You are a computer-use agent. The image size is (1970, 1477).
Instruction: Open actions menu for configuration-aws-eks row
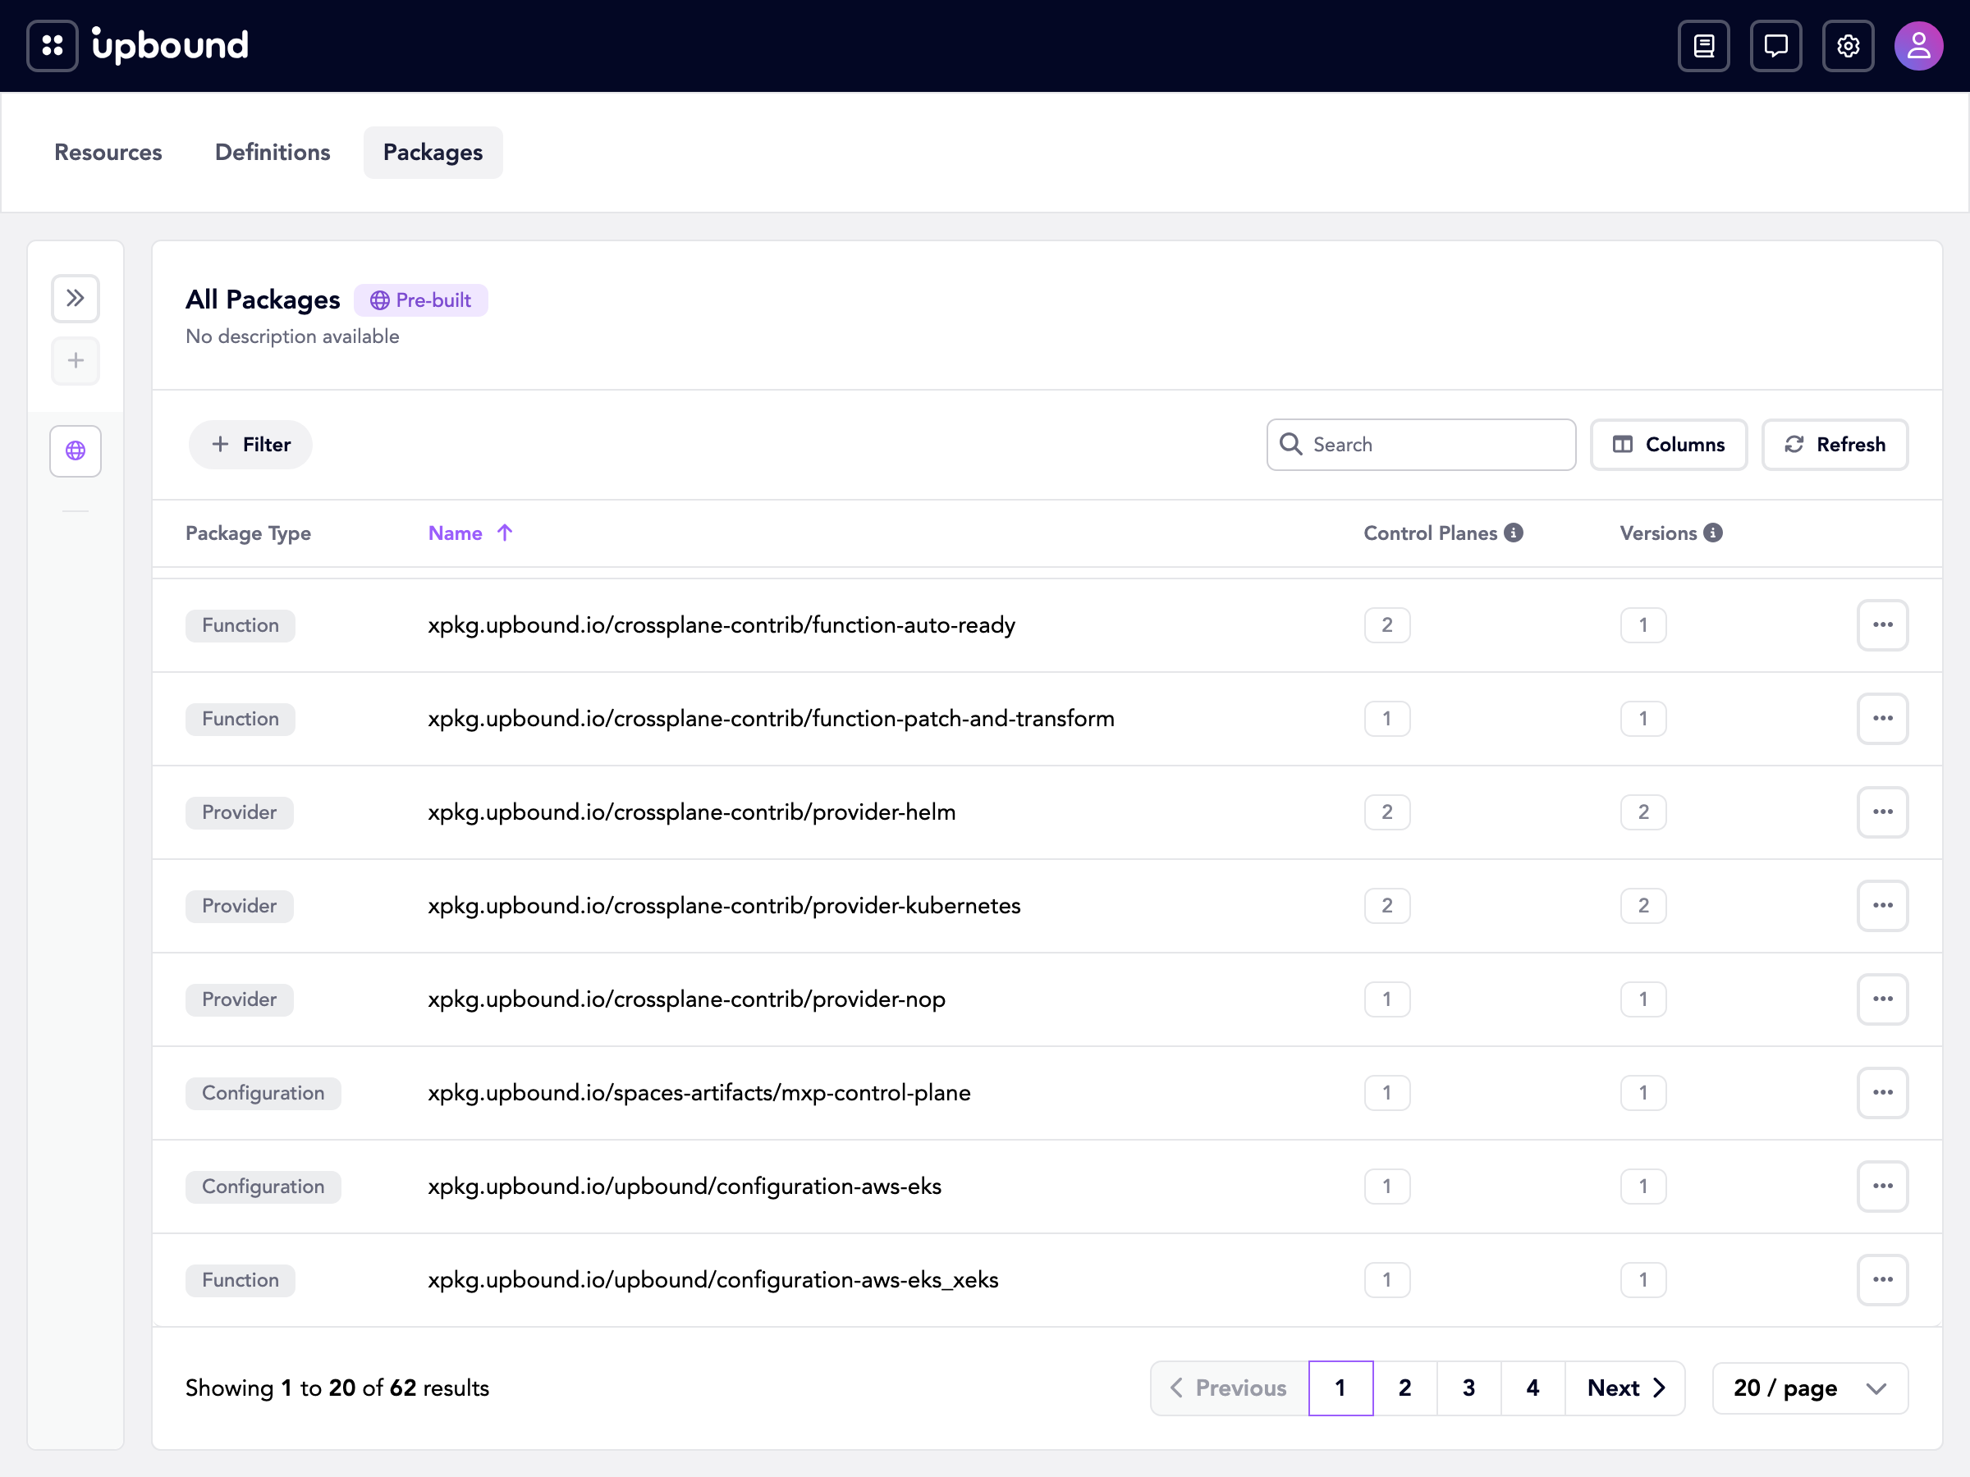pos(1883,1186)
